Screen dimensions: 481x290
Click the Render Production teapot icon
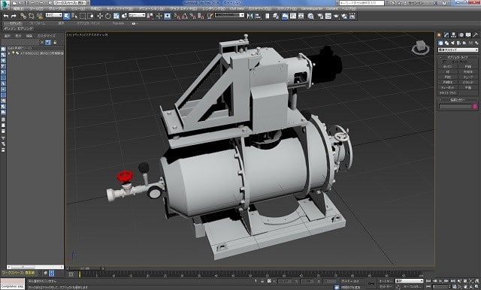(x=336, y=16)
